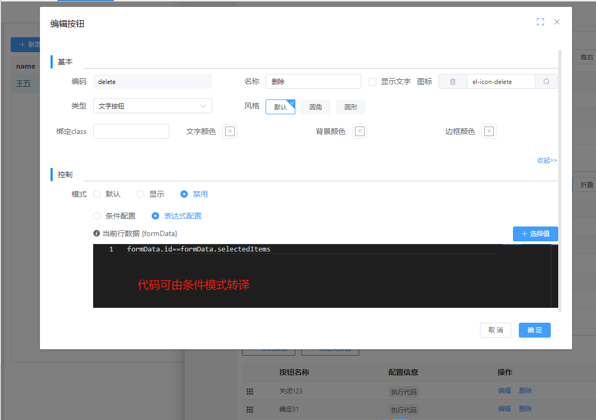Image resolution: width=596 pixels, height=420 pixels.
Task: Click drag handle icon for 关闭123 row
Action: (x=250, y=391)
